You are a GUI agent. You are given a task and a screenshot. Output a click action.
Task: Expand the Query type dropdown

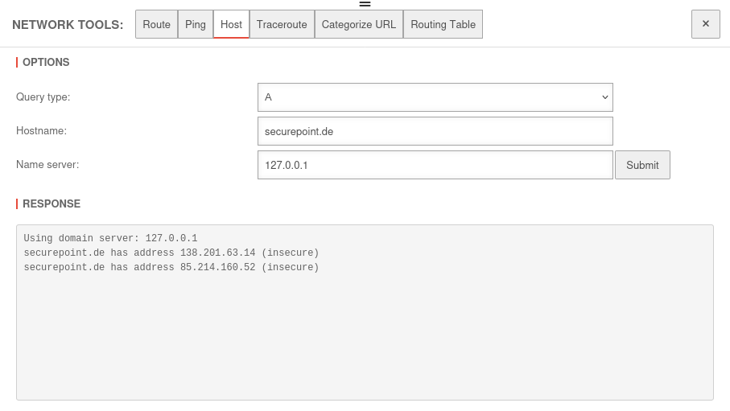point(435,97)
